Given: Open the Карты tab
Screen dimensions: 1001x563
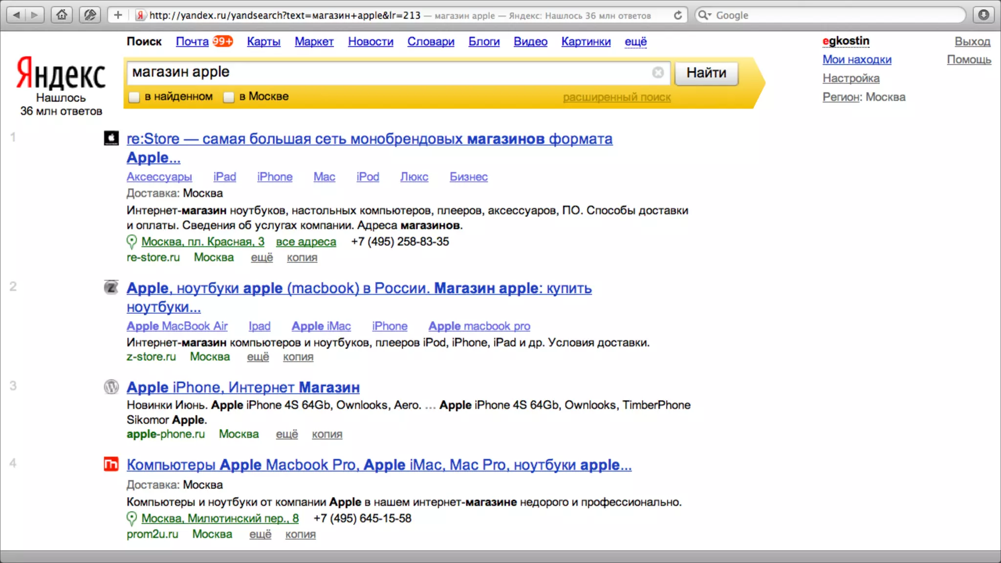Looking at the screenshot, I should [x=263, y=42].
